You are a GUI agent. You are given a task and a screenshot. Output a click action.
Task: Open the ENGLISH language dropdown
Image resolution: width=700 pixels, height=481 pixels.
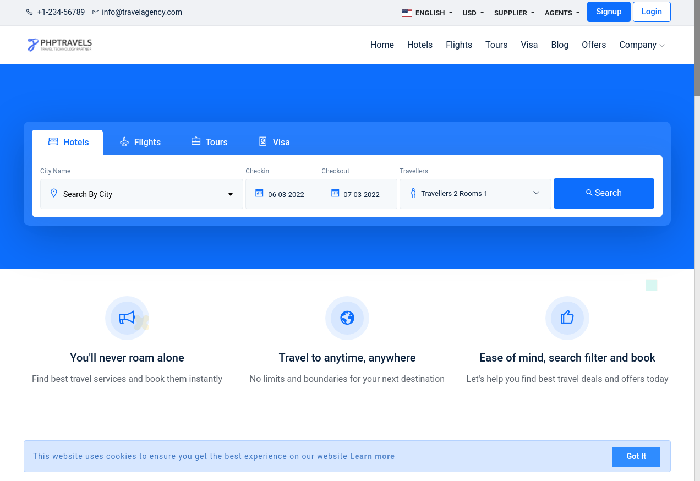click(428, 13)
